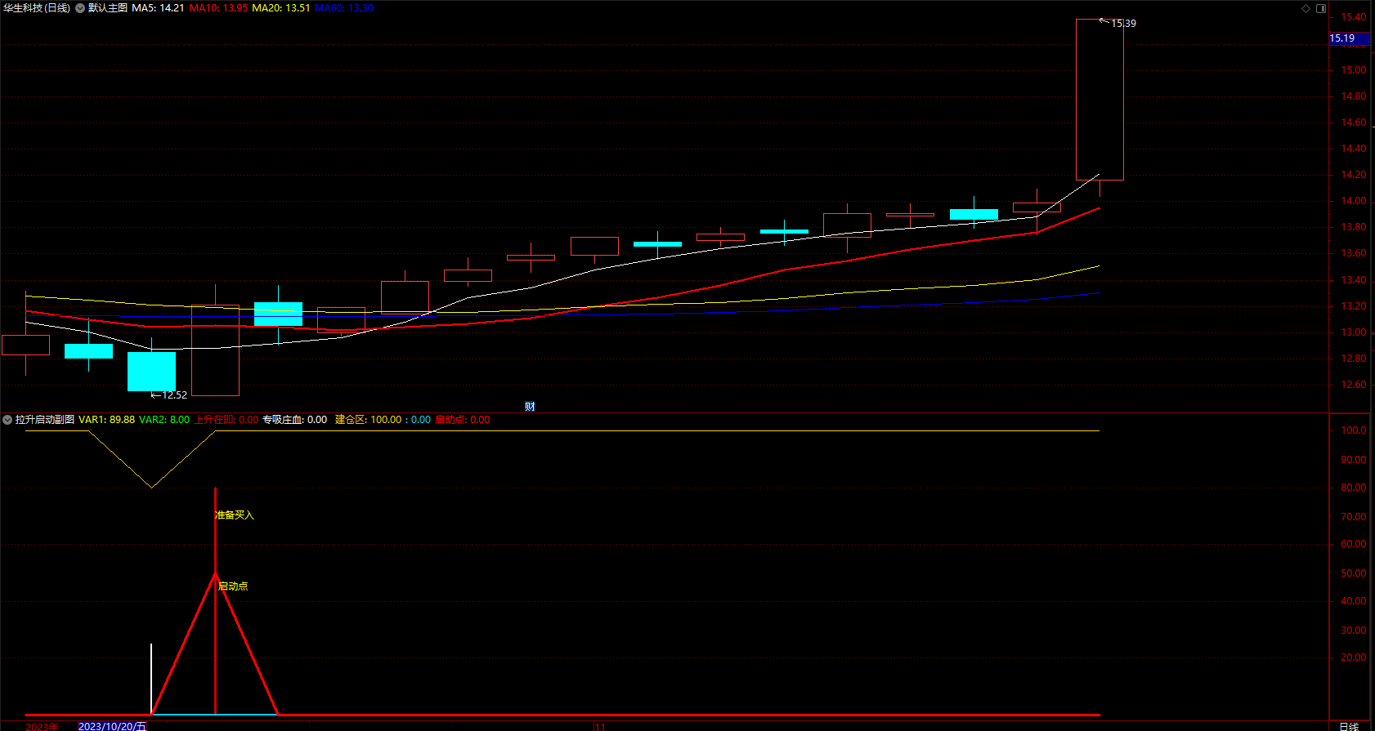This screenshot has width=1375, height=731.
Task: Click the 专吸庄血: 0.00 value
Action: (294, 420)
